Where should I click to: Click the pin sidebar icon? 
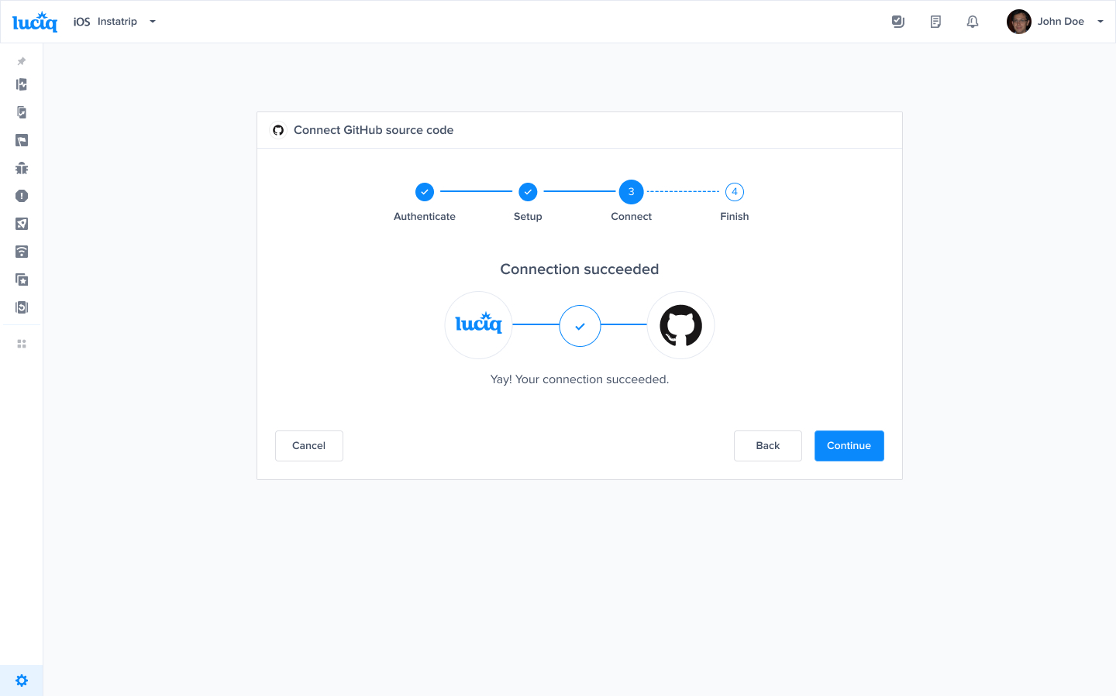click(22, 61)
